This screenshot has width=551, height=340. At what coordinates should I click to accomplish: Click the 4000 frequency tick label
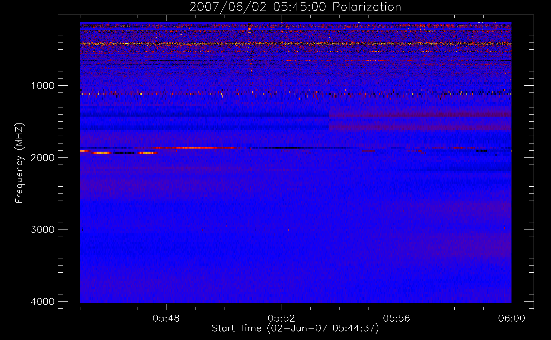point(43,301)
